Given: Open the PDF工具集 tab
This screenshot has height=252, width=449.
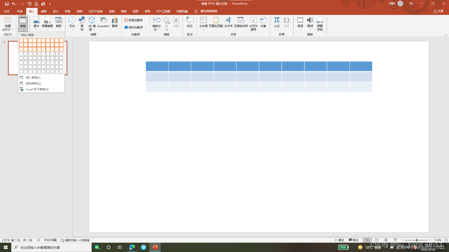Looking at the screenshot, I should point(163,11).
